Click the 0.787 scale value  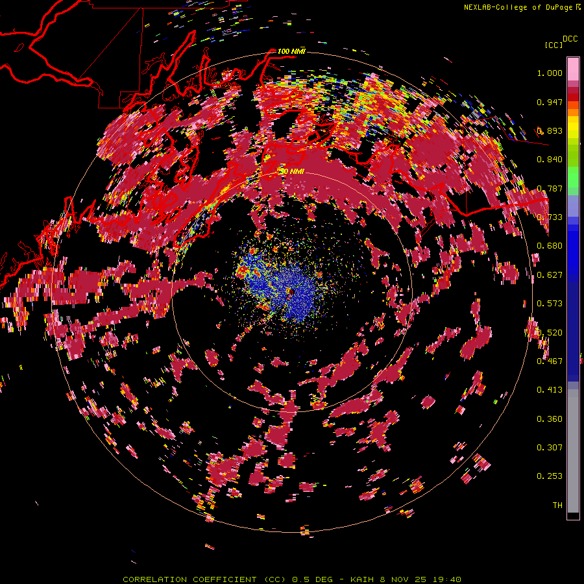550,188
